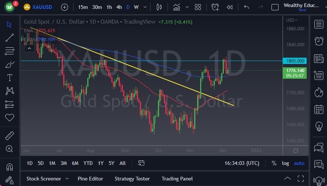This screenshot has width=327, height=186.
Task: Expand indicator favorites dropdown arrow
Action: pyautogui.click(x=187, y=7)
